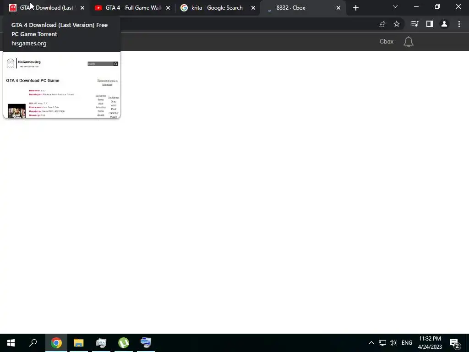This screenshot has width=469, height=352.
Task: Click the share this page icon
Action: [x=382, y=24]
